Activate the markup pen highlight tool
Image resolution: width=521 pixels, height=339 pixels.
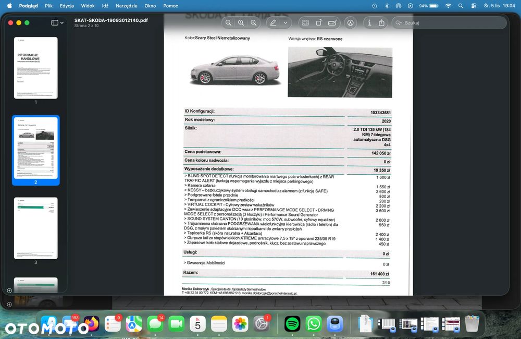[273, 22]
